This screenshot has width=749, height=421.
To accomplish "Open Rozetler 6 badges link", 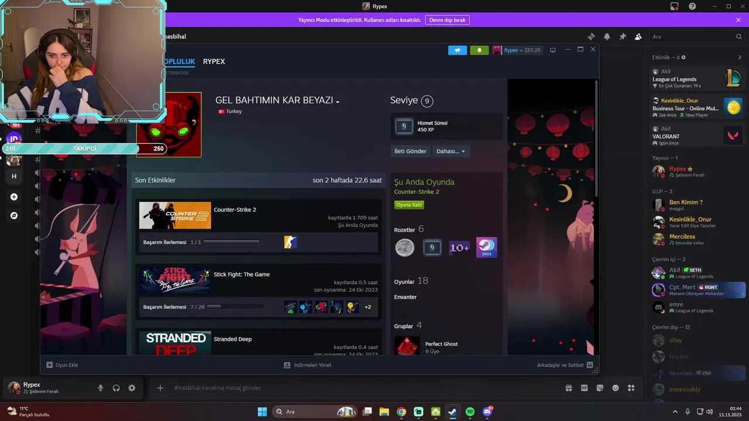I will tap(409, 229).
